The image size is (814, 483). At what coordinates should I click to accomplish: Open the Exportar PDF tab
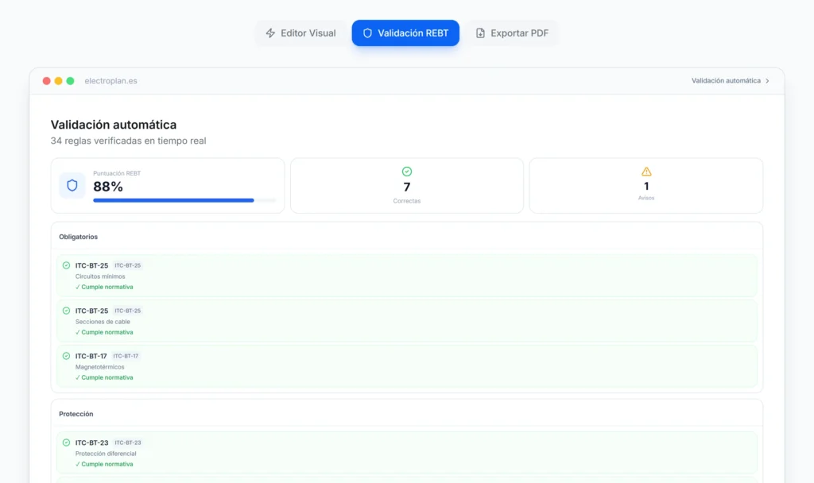pyautogui.click(x=512, y=33)
